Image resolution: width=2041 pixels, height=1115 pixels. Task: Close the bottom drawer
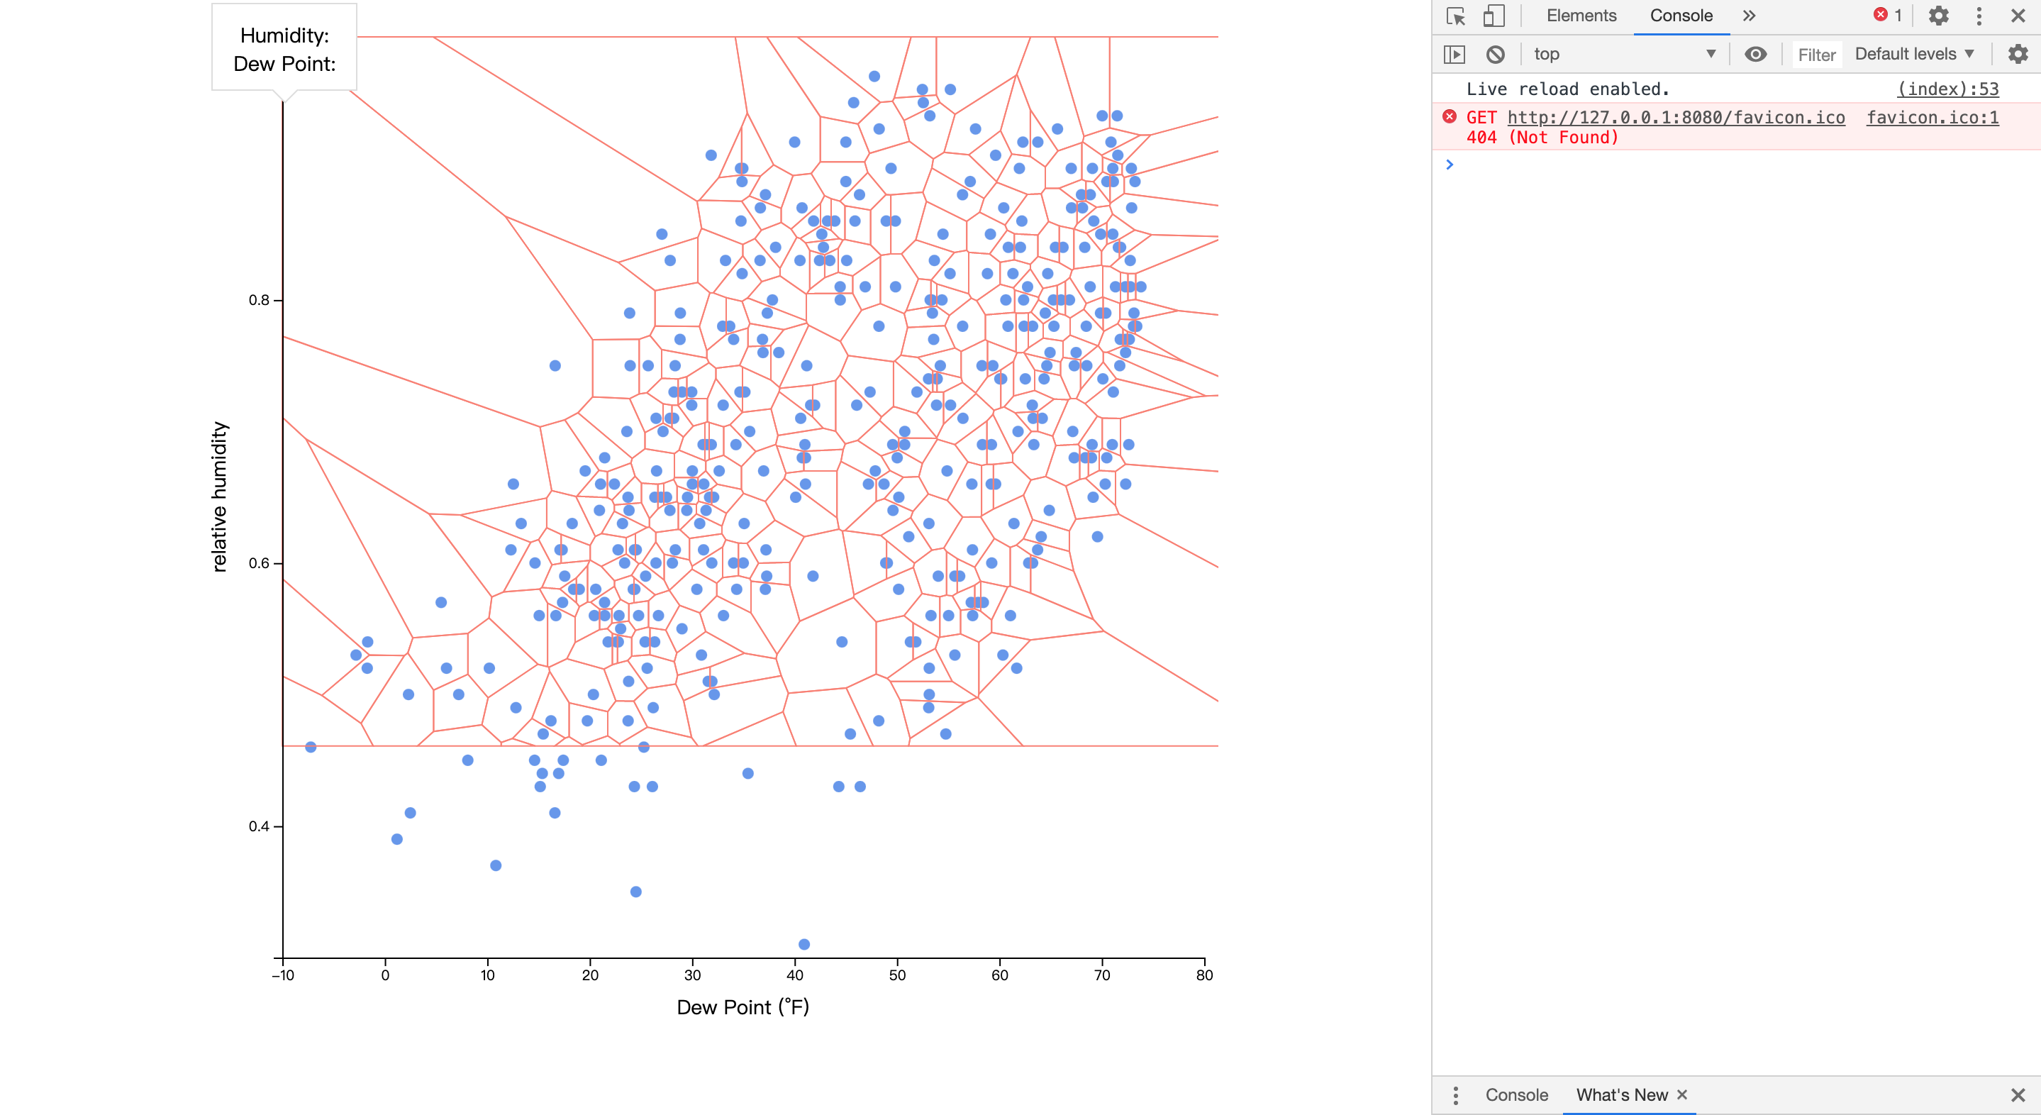[x=2018, y=1095]
